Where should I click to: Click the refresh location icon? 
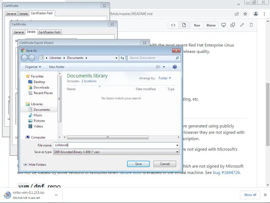click(122, 58)
